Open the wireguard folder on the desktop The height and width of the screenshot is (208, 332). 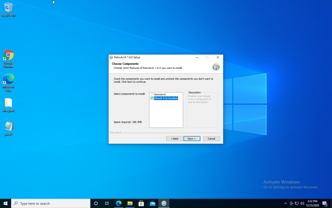pyautogui.click(x=8, y=103)
